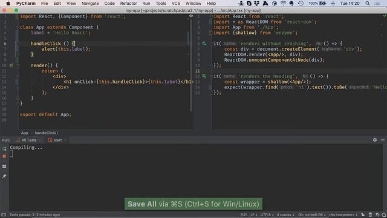The width and height of the screenshot is (387, 218).
Task: Click on 'export default App;' line
Action: coord(45,114)
